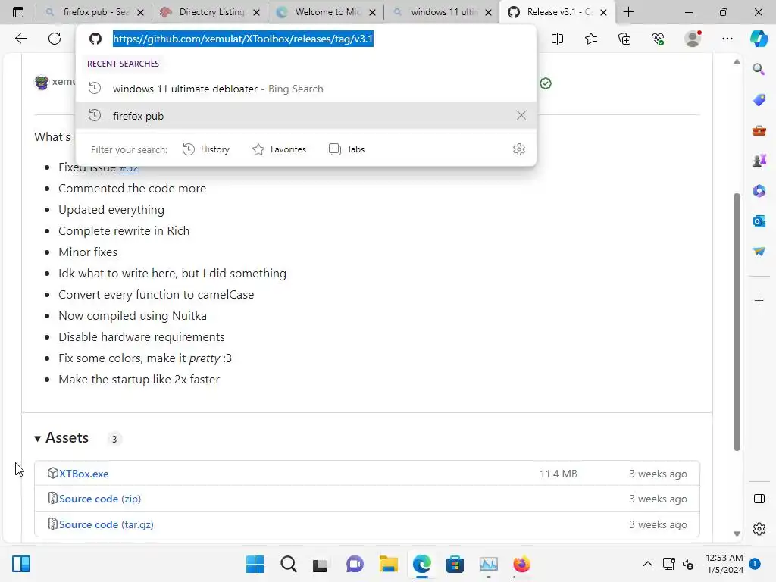Open address bar search settings gear
This screenshot has height=582, width=776.
coord(518,149)
